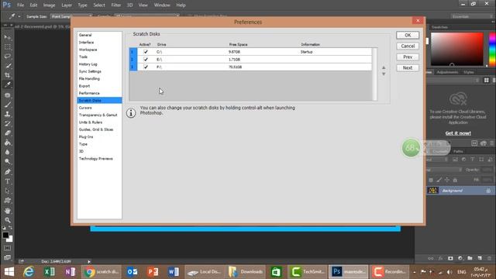Select the Magic Wand selection tool
The height and width of the screenshot is (279, 496).
tap(7, 66)
